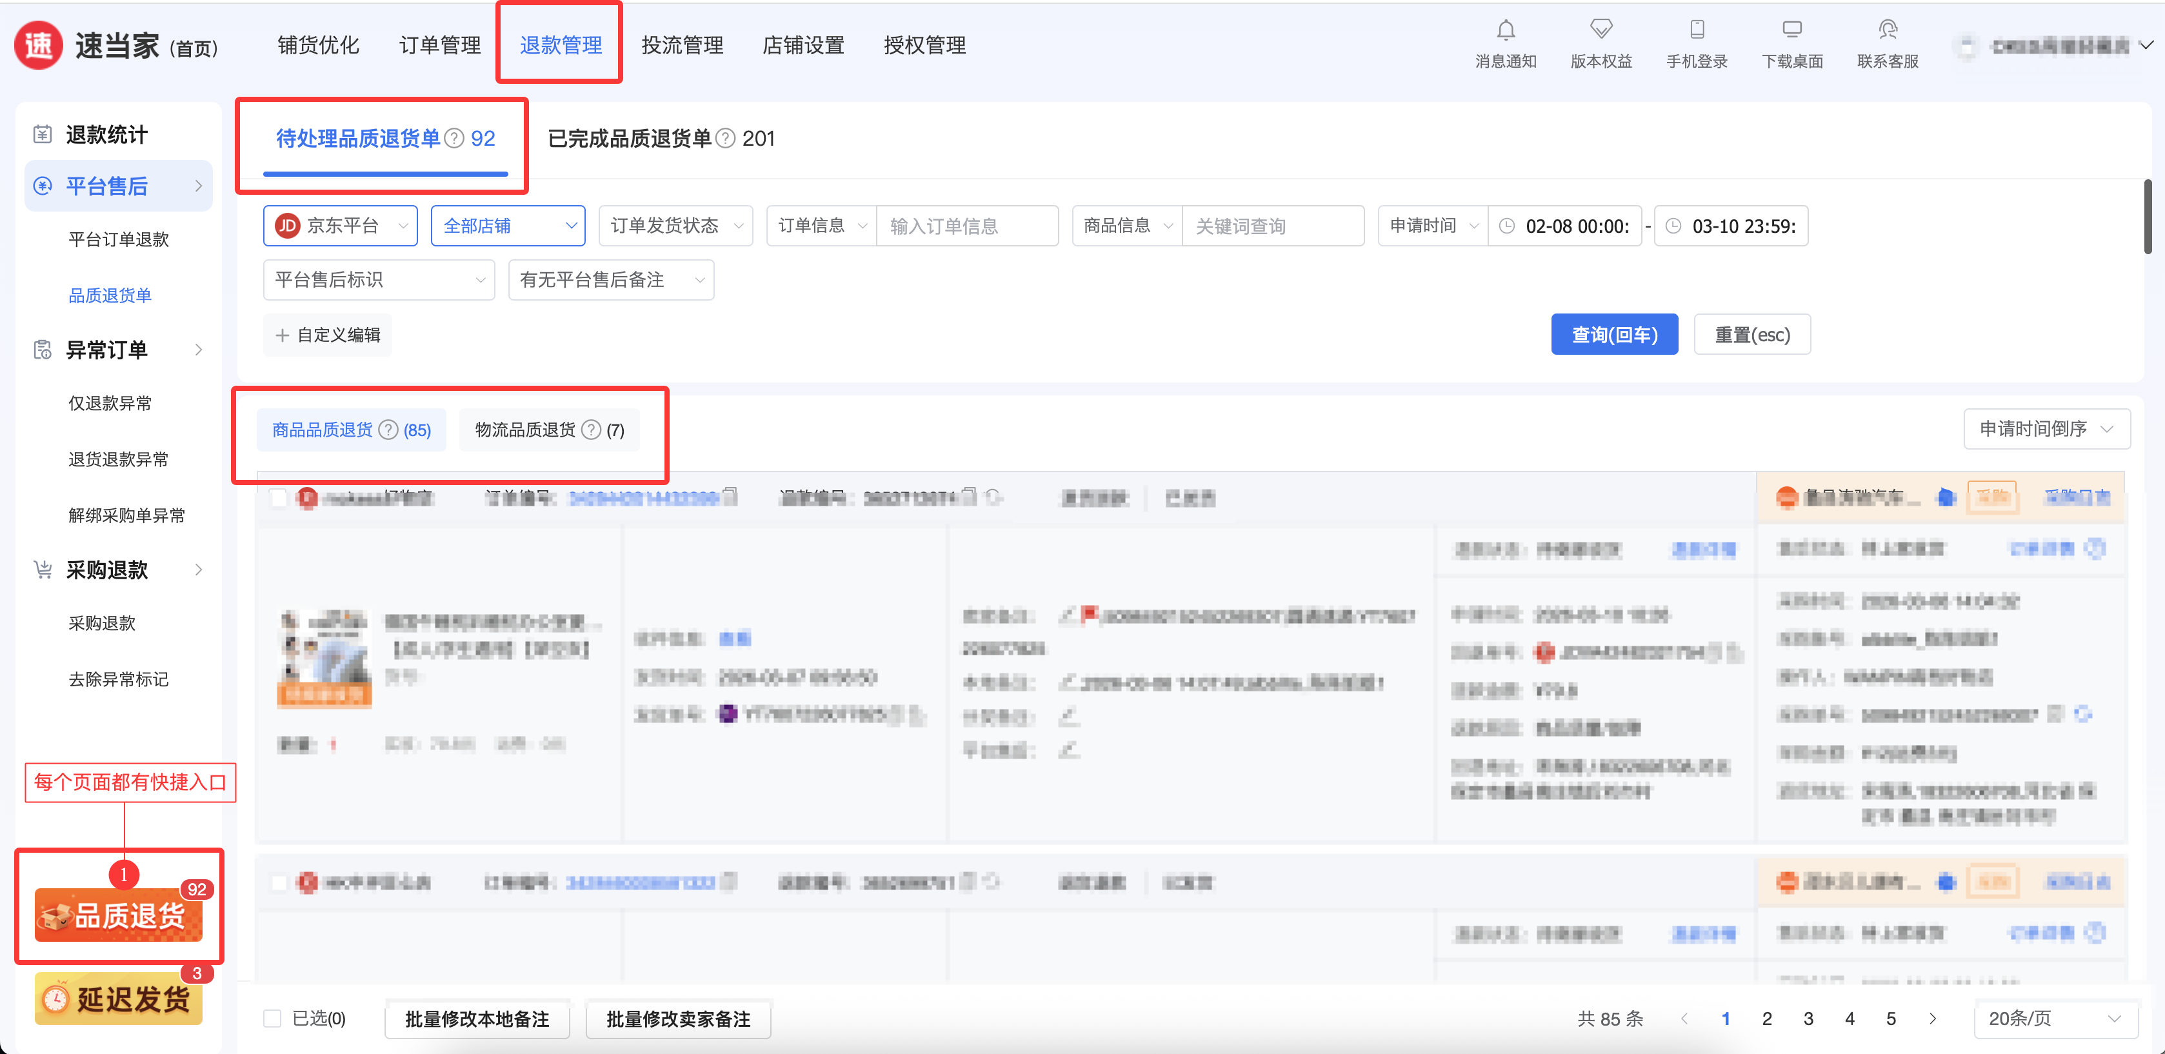Open the 延迟发货 shortcut badge
The image size is (2165, 1054).
pyautogui.click(x=119, y=999)
